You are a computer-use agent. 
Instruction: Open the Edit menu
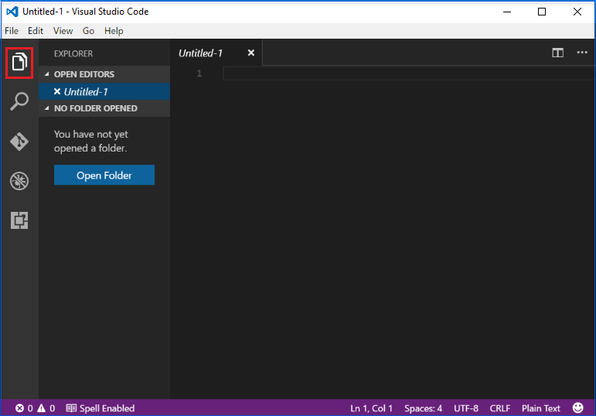point(36,31)
